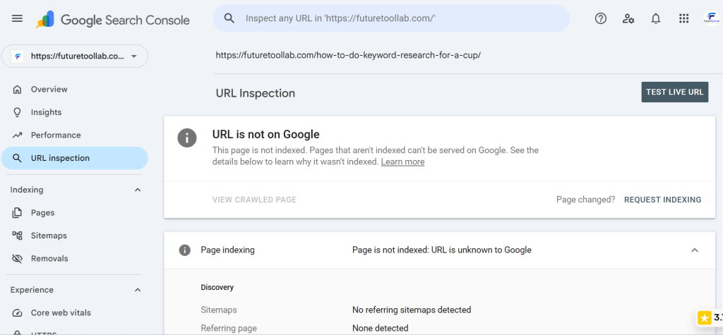Open the Google apps grid
Screen dimensions: 723x335
(683, 18)
